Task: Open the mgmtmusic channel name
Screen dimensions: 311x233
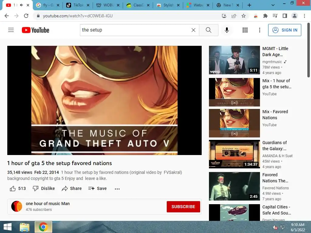Action: pyautogui.click(x=272, y=62)
